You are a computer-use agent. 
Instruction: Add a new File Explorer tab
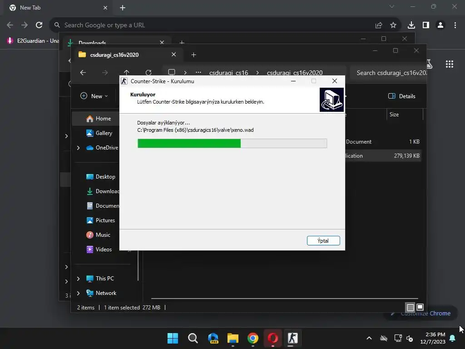(x=193, y=55)
